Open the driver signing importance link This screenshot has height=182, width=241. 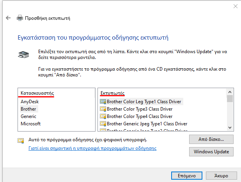click(92, 148)
